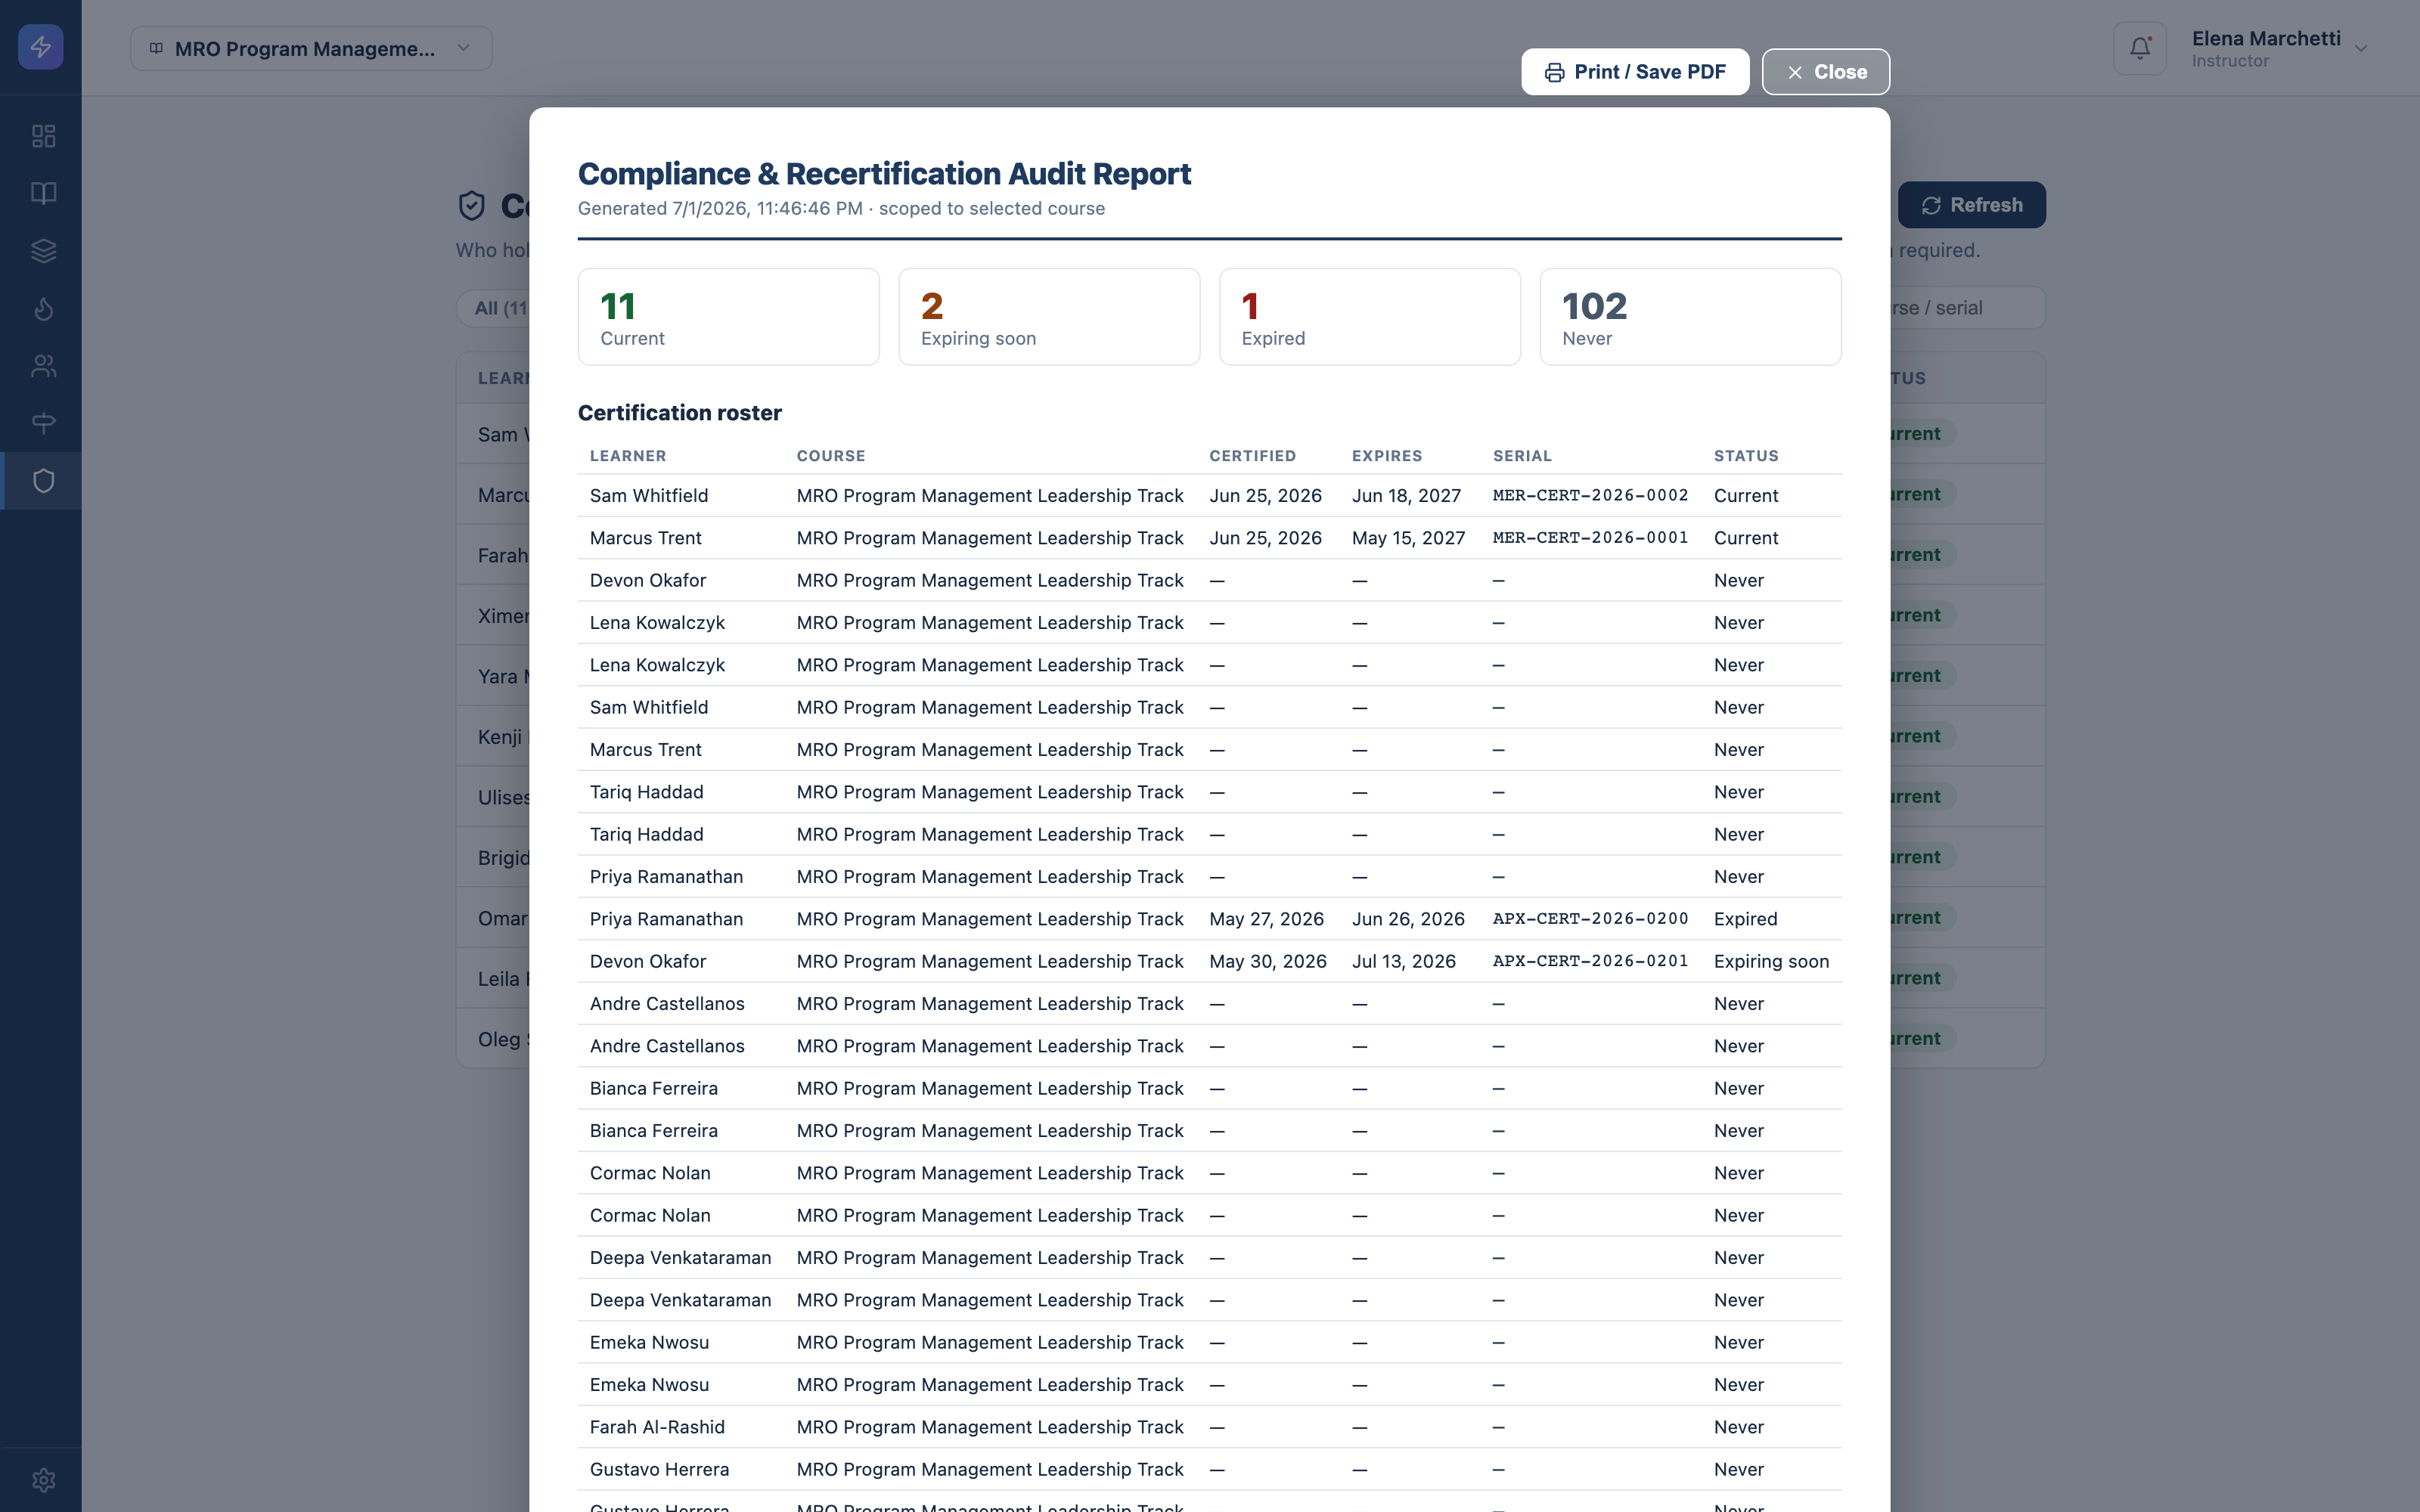The width and height of the screenshot is (2420, 1512).
Task: Expand the MRO Program Management course selector
Action: [x=311, y=48]
